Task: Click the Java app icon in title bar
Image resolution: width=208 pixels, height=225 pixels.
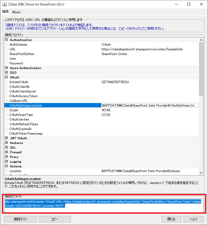Action: click(x=5, y=4)
